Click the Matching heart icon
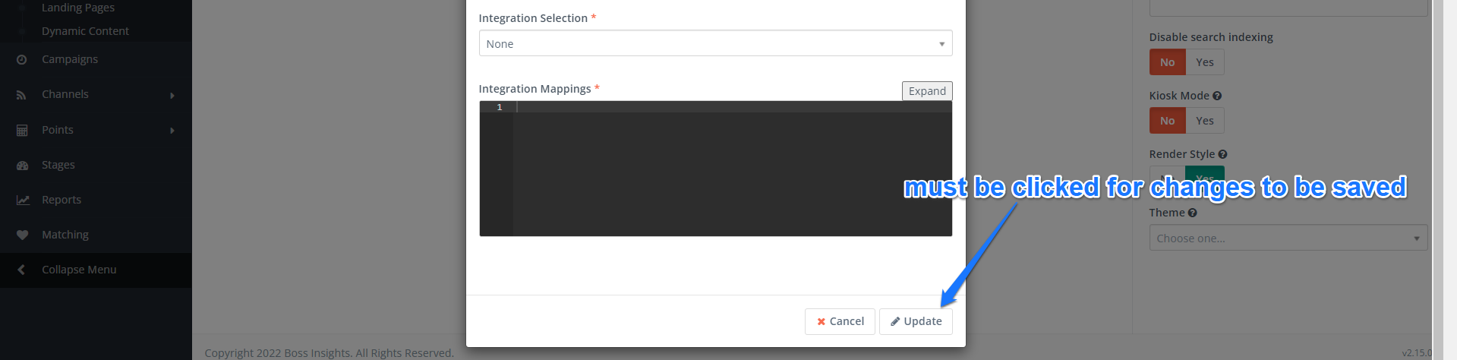This screenshot has width=1457, height=360. pyautogui.click(x=22, y=235)
